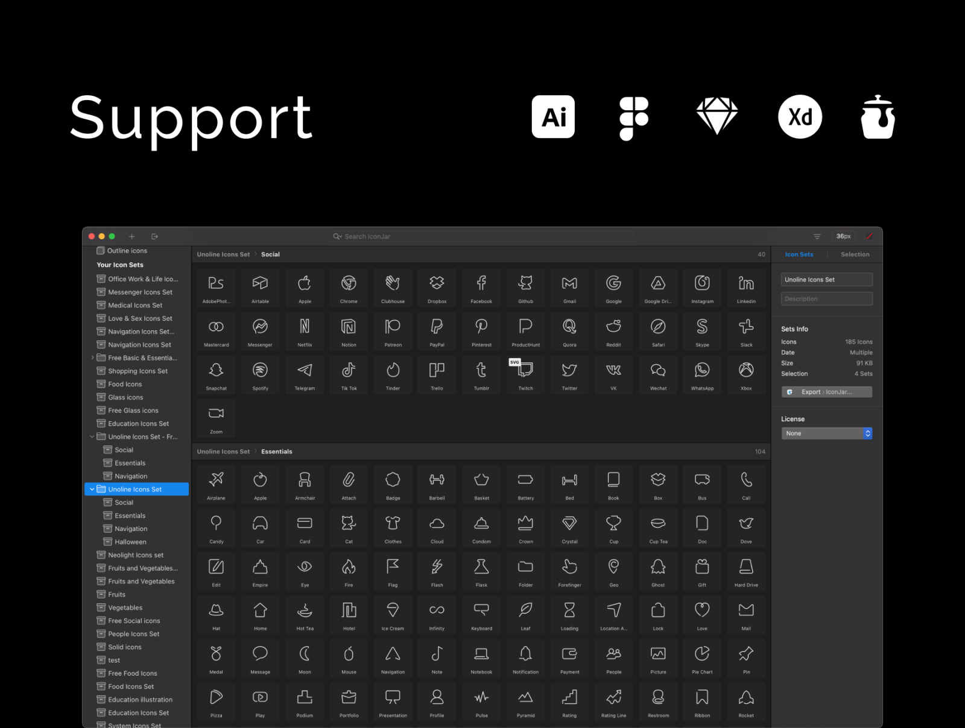The height and width of the screenshot is (728, 965).
Task: Click the Sketch diamond logo
Action: tap(717, 116)
